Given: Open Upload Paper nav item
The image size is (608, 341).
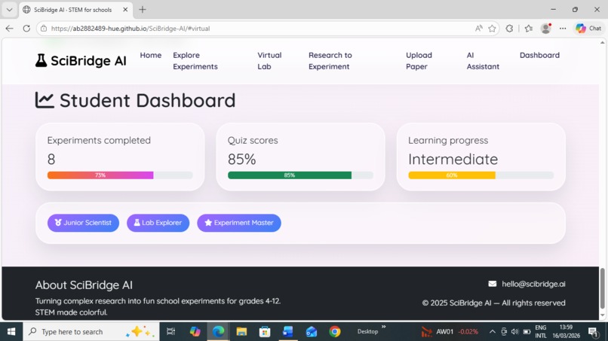Looking at the screenshot, I should (x=419, y=61).
